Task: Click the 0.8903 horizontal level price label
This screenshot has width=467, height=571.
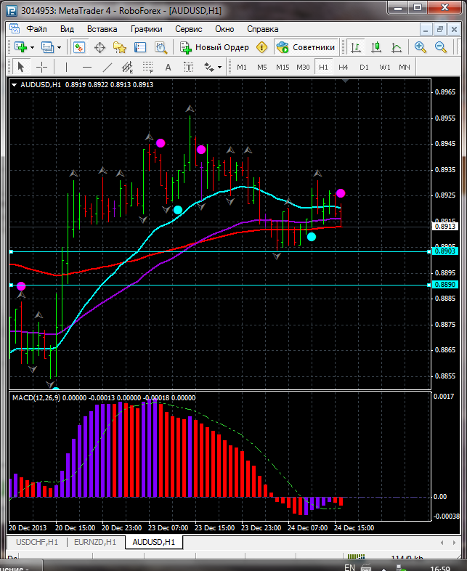Action: 444,251
